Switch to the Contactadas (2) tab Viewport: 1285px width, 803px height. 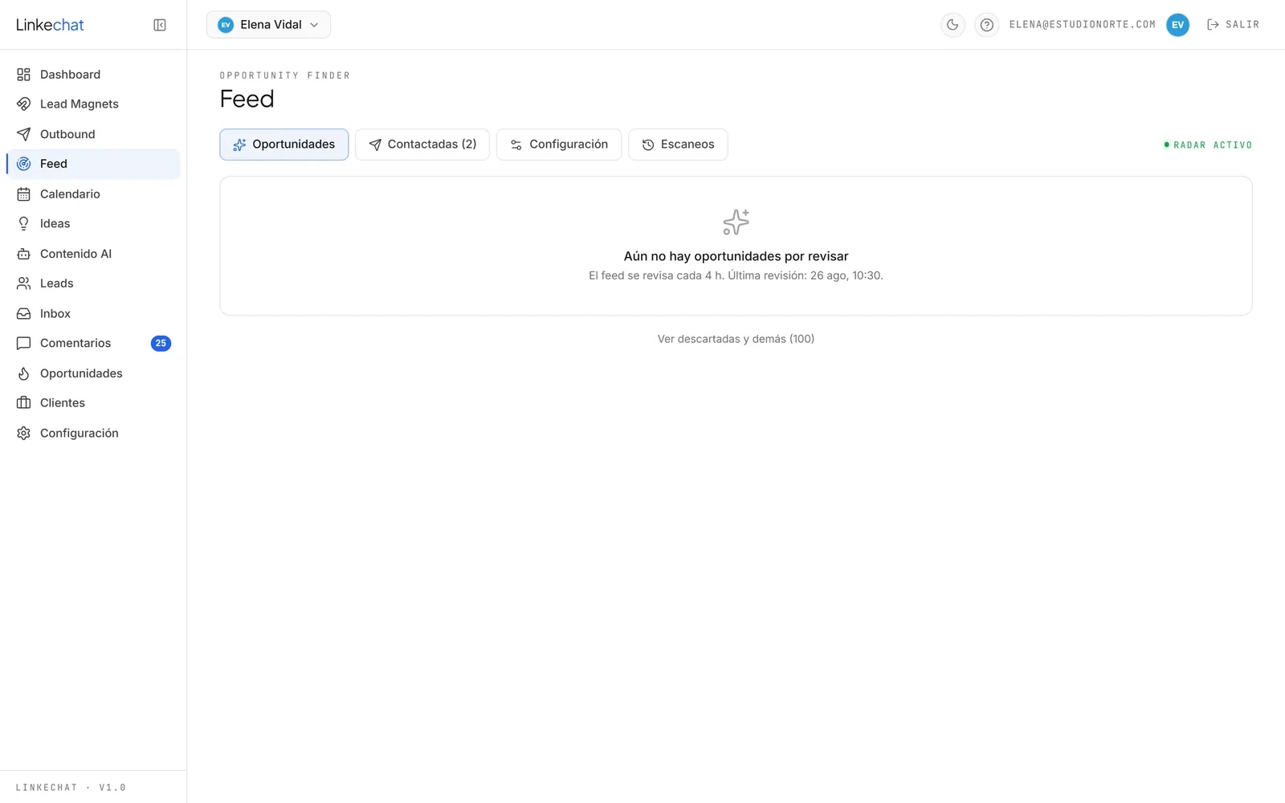[422, 145]
